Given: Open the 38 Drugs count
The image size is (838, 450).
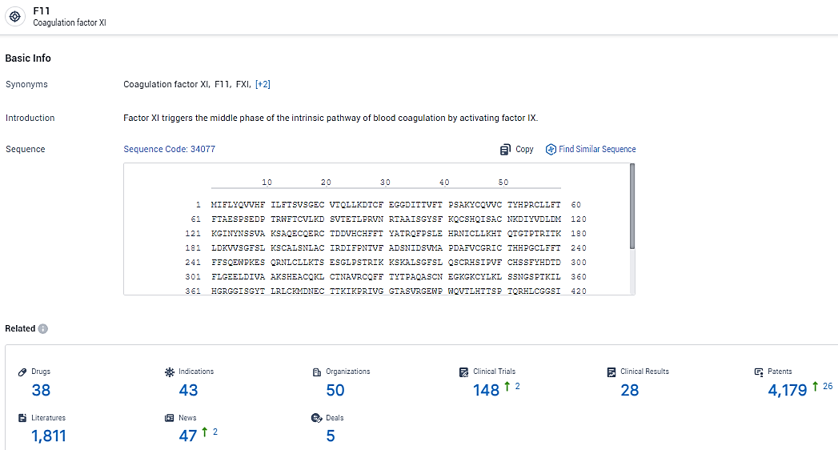Looking at the screenshot, I should (x=41, y=391).
